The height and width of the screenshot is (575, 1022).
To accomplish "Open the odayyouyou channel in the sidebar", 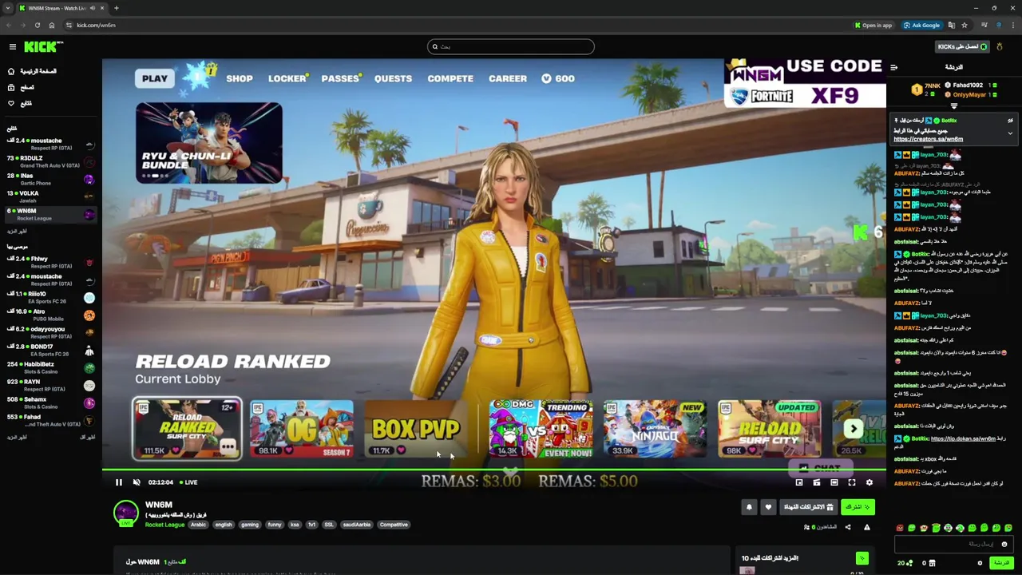I will click(x=50, y=332).
